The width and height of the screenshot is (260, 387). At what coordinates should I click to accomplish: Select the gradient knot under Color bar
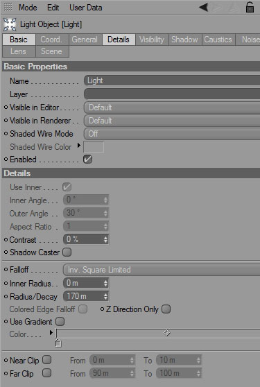click(x=58, y=343)
